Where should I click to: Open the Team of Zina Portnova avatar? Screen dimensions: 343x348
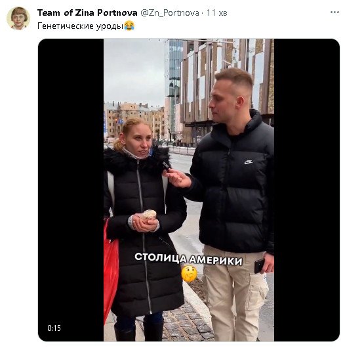pos(18,18)
